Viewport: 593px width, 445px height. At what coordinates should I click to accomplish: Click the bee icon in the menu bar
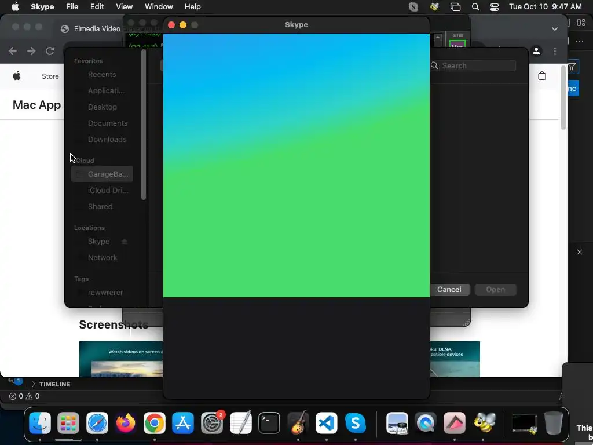tap(434, 7)
